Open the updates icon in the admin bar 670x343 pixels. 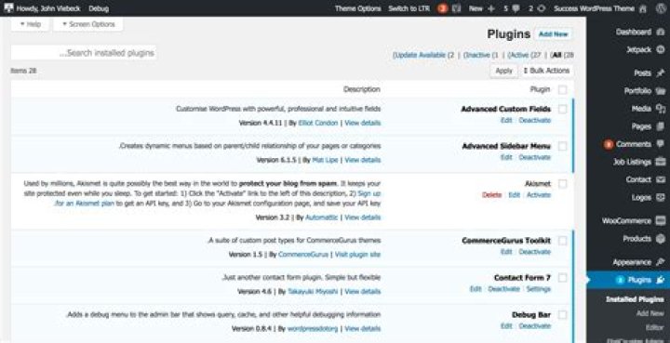(542, 8)
